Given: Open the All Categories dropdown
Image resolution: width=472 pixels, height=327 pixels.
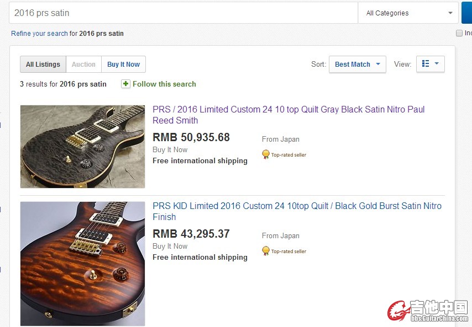Looking at the screenshot, I should (x=409, y=13).
